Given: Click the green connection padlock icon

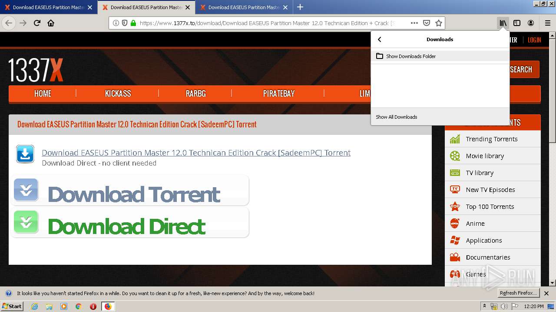Looking at the screenshot, I should tap(133, 23).
